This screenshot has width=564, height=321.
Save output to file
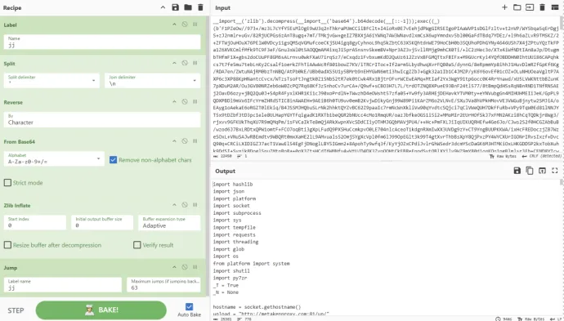point(517,171)
